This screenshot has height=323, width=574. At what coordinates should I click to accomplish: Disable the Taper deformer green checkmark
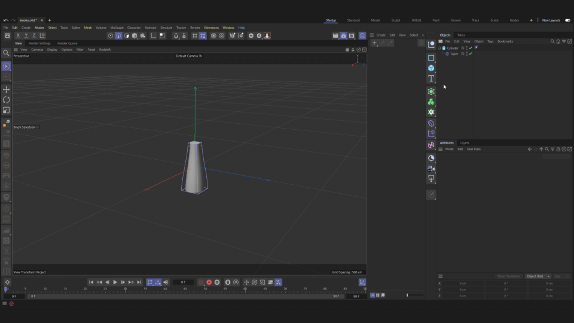pyautogui.click(x=471, y=54)
